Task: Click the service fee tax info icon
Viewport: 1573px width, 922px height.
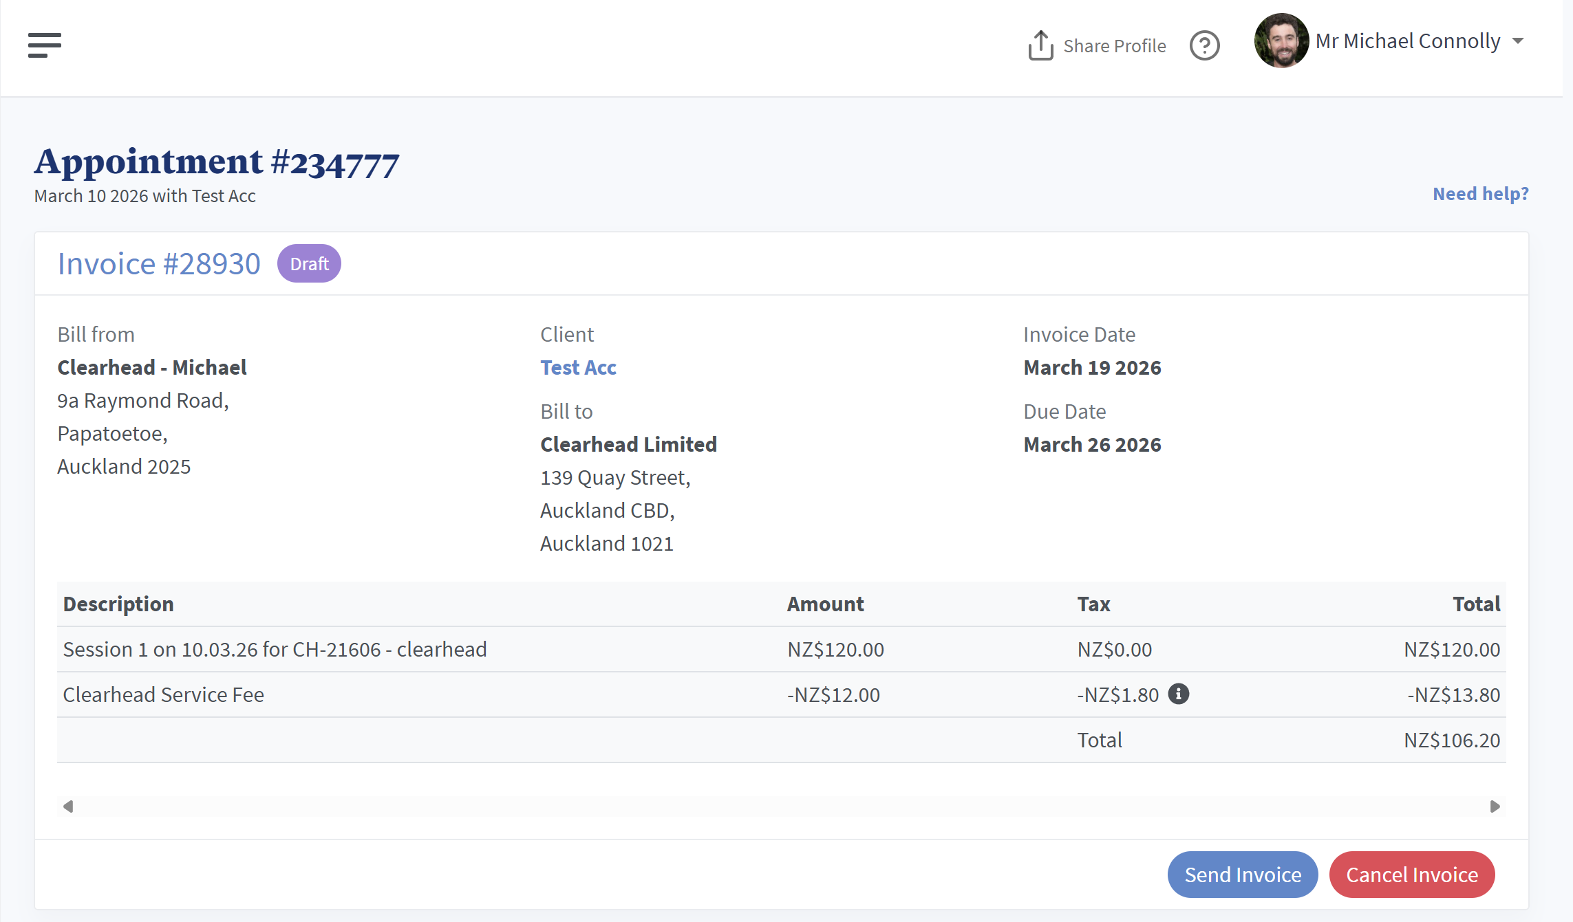Action: [1179, 694]
